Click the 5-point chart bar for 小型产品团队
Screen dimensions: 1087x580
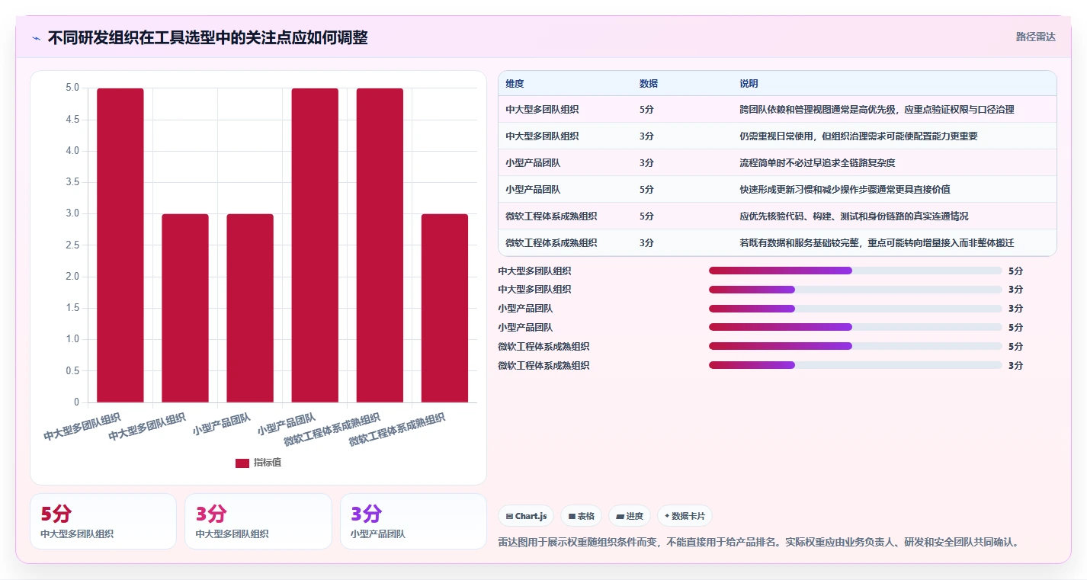point(315,245)
